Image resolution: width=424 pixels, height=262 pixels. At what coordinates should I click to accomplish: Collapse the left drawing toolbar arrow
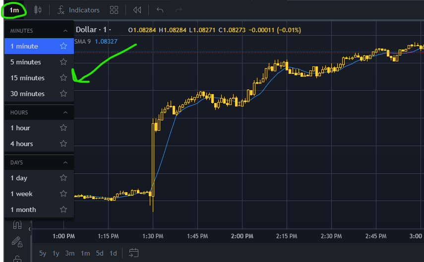(30, 229)
